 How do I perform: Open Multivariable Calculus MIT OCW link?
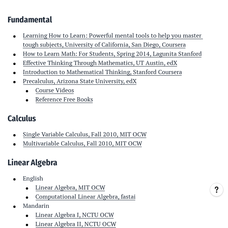[x=82, y=144]
